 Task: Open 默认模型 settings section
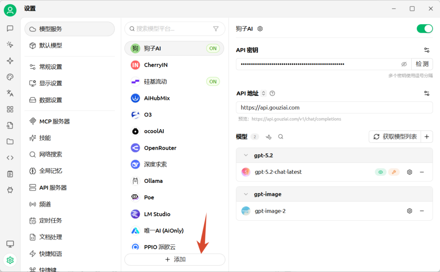[x=70, y=46]
